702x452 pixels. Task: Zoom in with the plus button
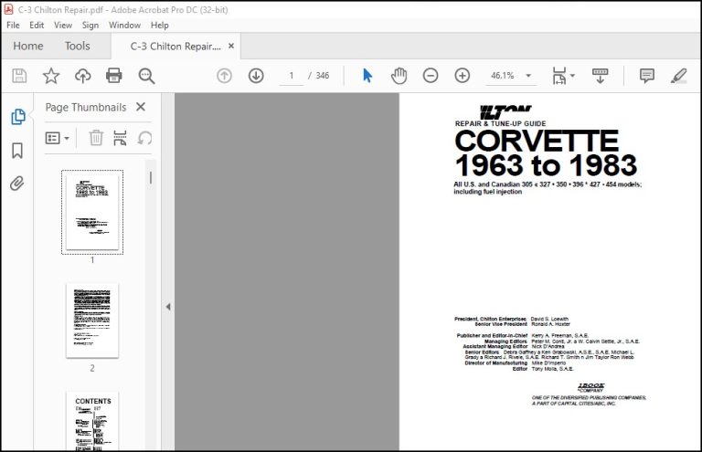click(462, 76)
